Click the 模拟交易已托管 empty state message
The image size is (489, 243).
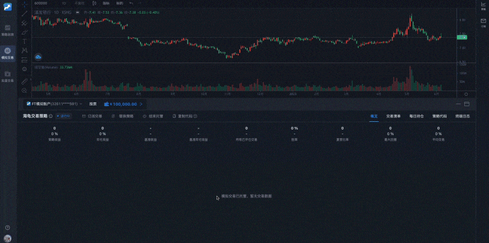point(246,196)
